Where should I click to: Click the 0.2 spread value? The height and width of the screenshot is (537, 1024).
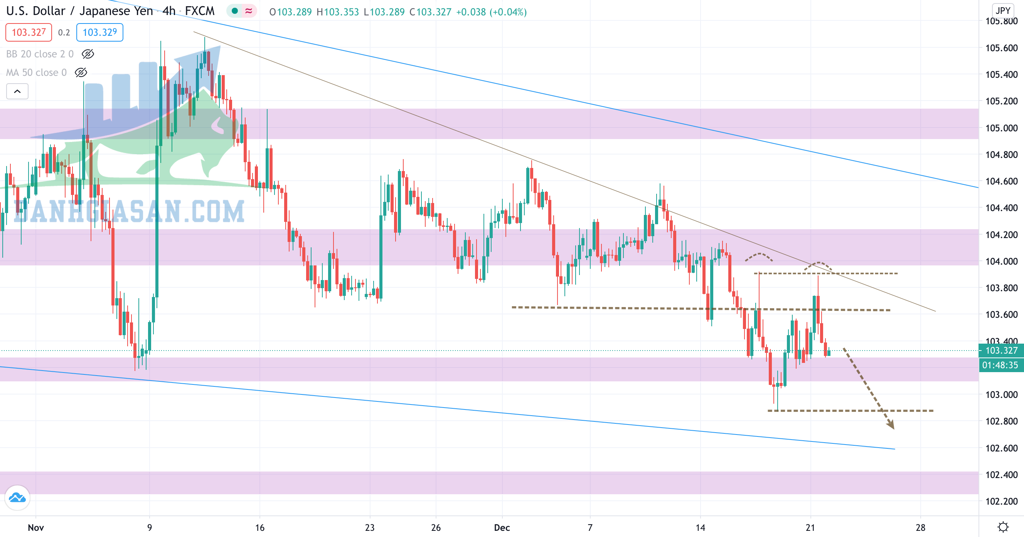click(x=64, y=33)
